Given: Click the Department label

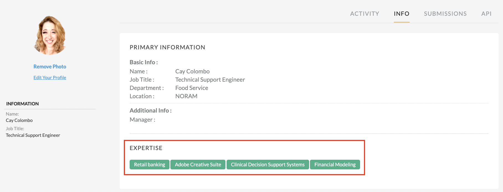Looking at the screenshot, I should click(x=147, y=88).
